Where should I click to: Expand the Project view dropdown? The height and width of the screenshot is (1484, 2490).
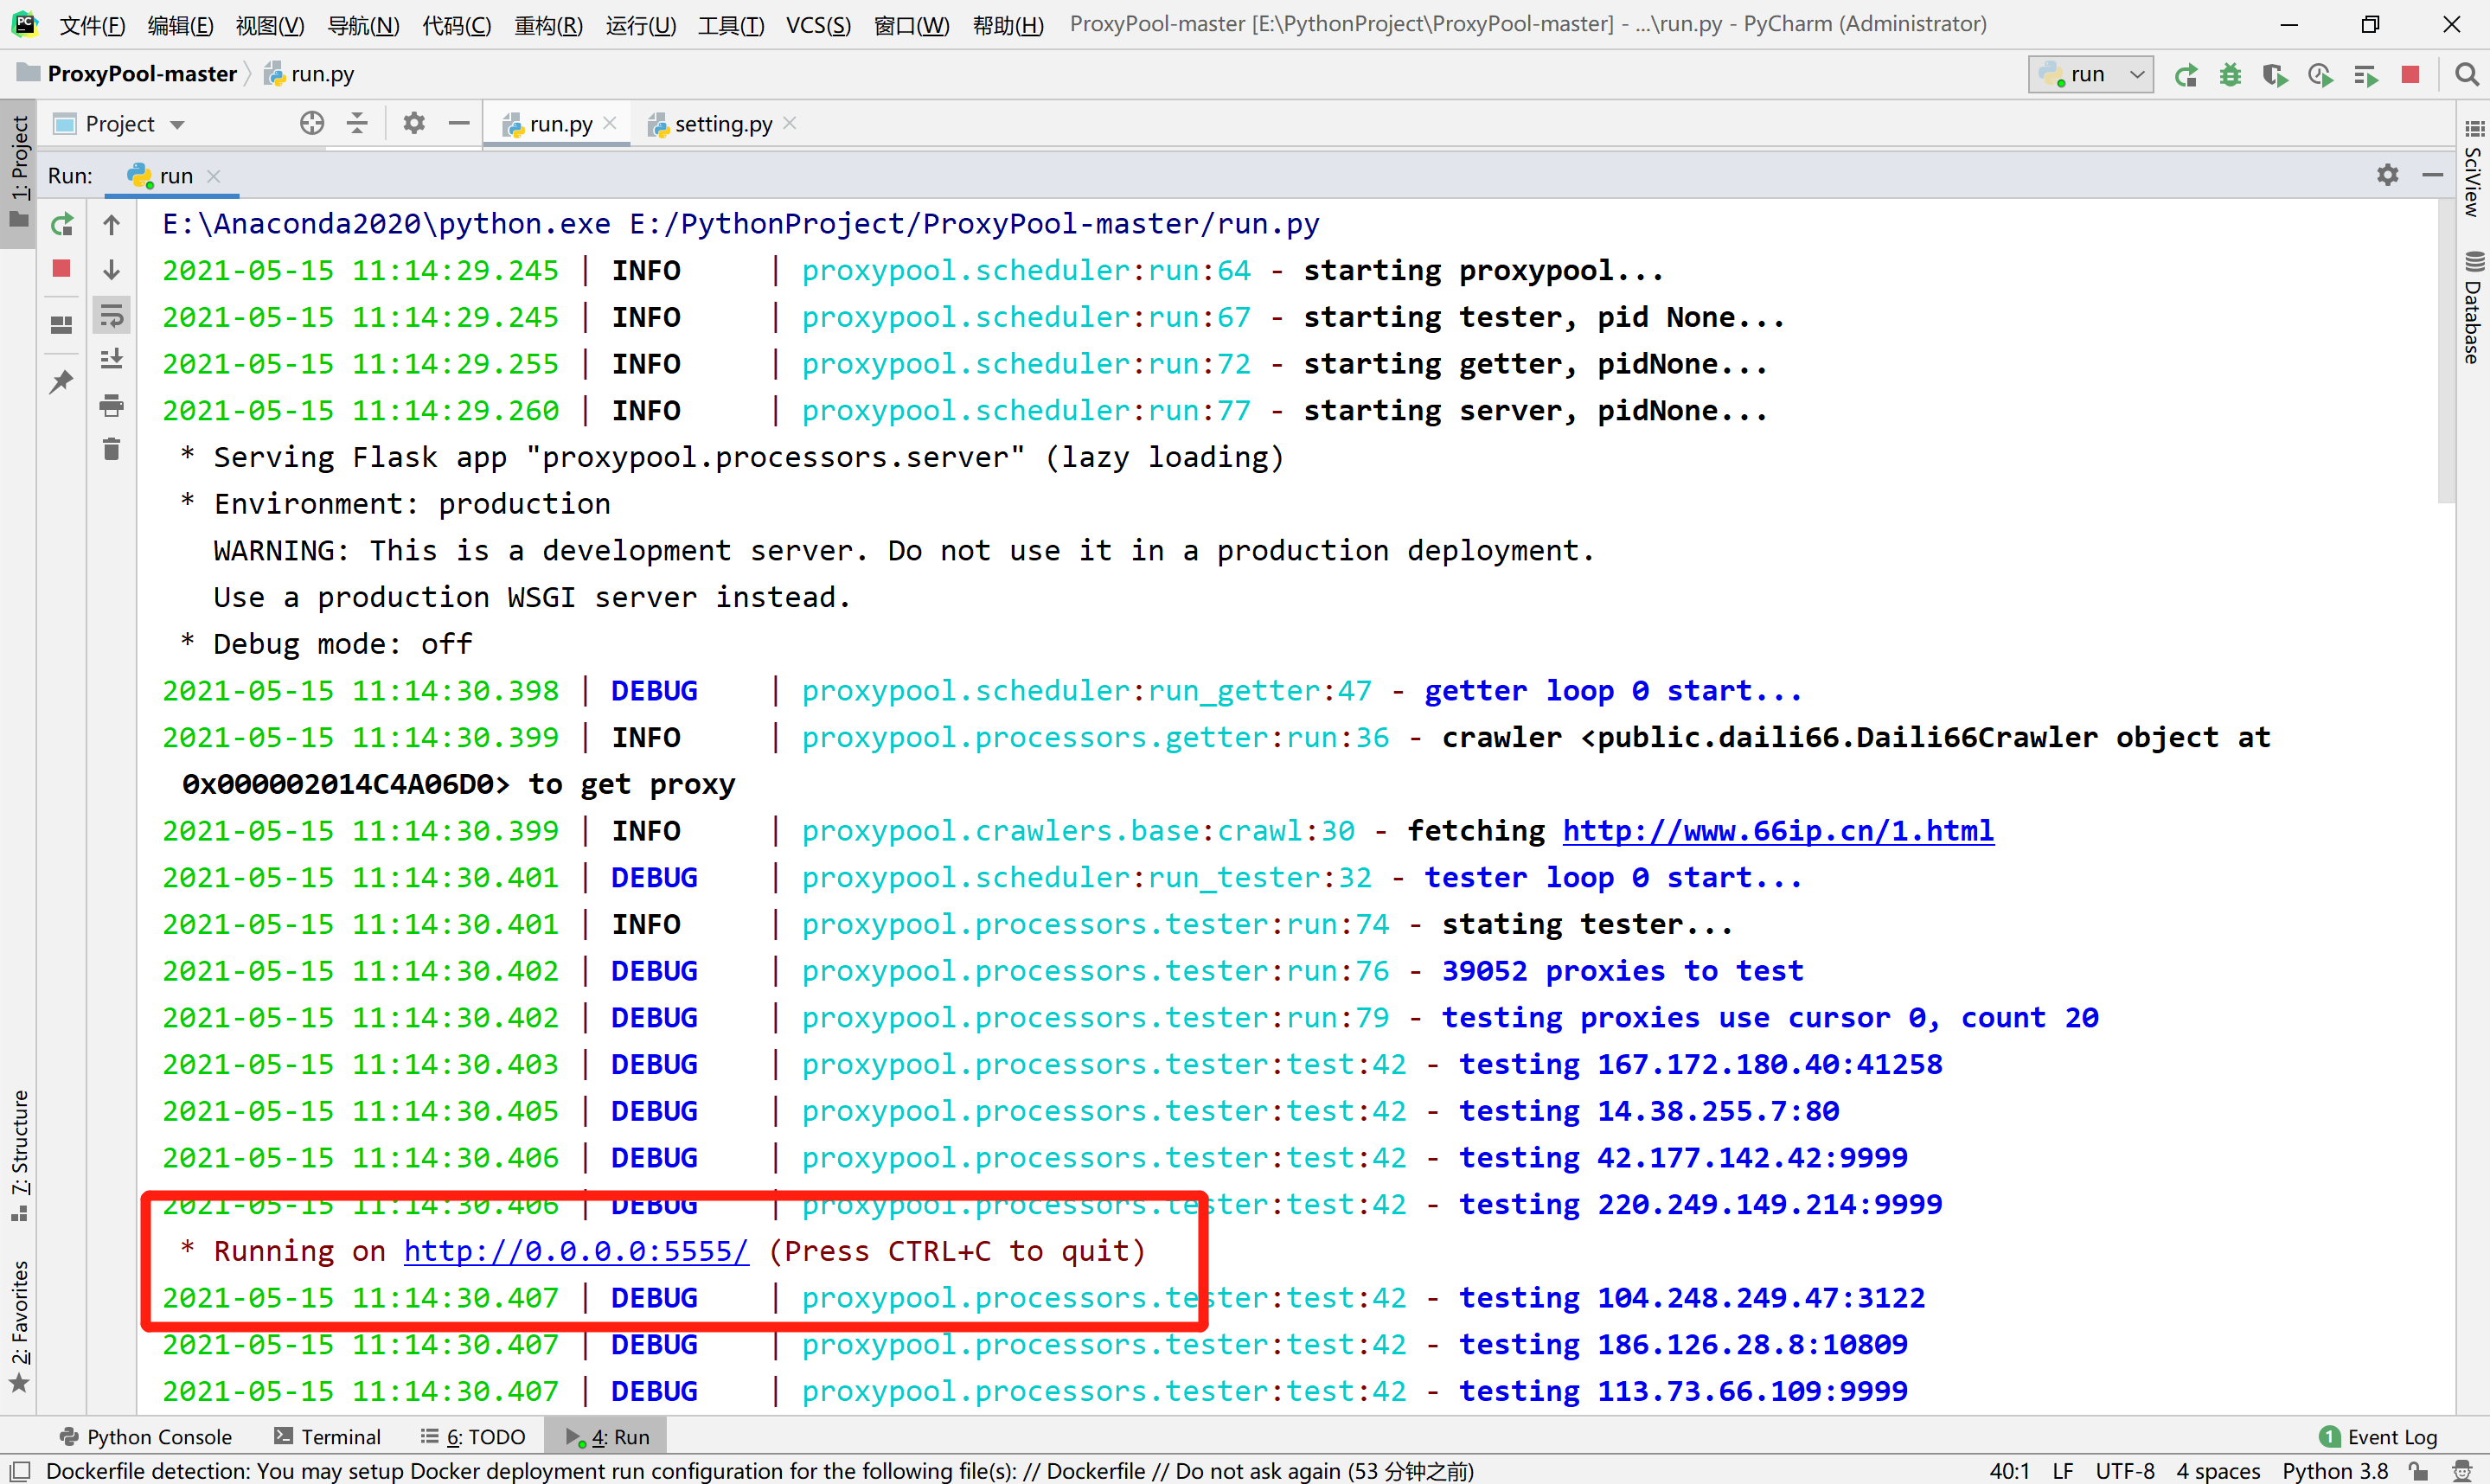[x=177, y=125]
